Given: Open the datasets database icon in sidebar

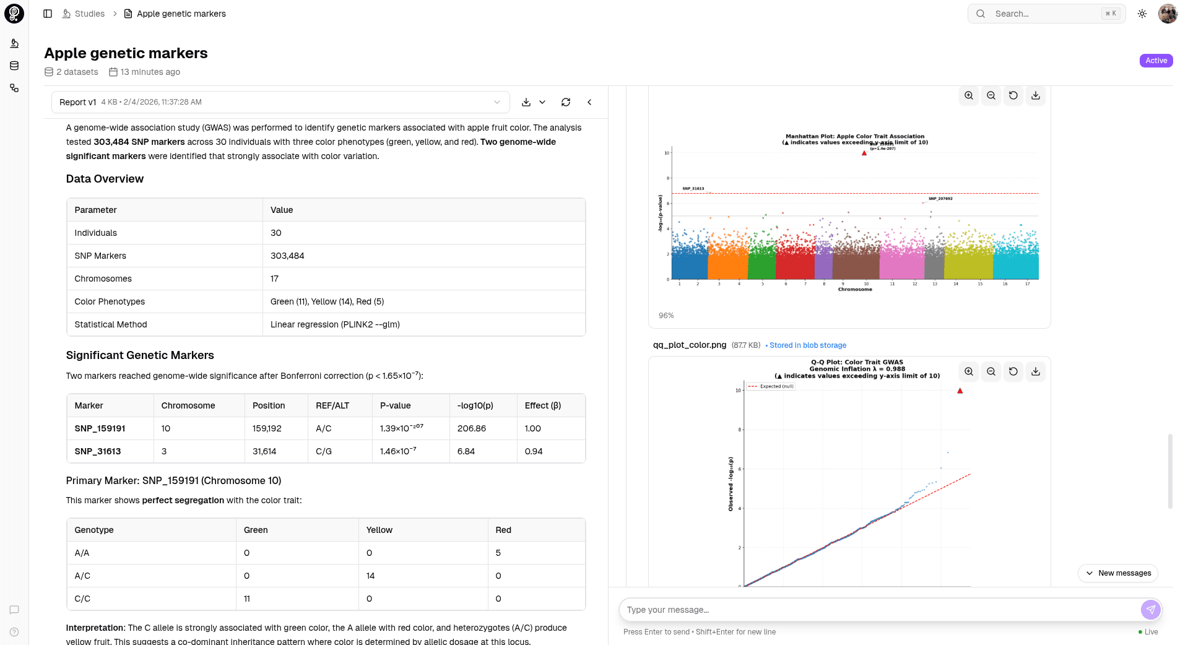Looking at the screenshot, I should pos(14,66).
